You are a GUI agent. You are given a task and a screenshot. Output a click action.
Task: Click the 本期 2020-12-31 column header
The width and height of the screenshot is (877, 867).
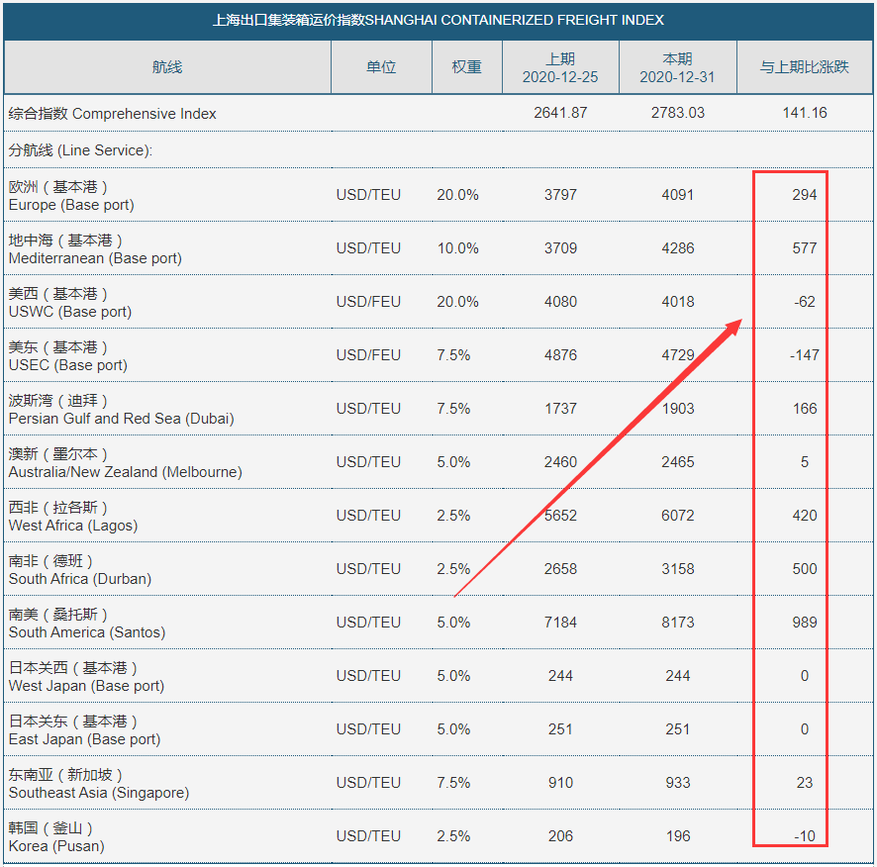pos(677,67)
